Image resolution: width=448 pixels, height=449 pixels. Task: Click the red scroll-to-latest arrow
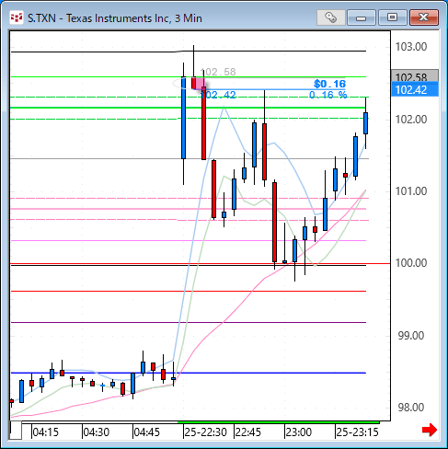pyautogui.click(x=430, y=430)
